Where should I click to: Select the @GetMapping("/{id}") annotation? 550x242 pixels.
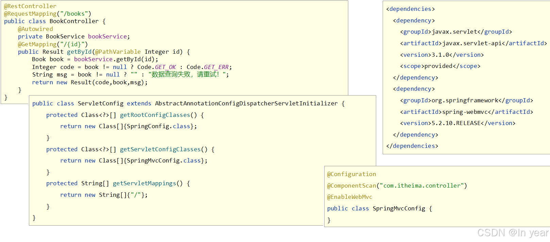click(53, 44)
